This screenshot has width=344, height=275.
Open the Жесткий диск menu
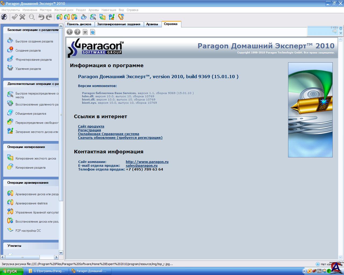tap(64, 10)
